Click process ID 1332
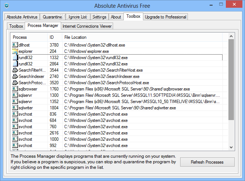The height and width of the screenshot is (181, 245). point(54,58)
